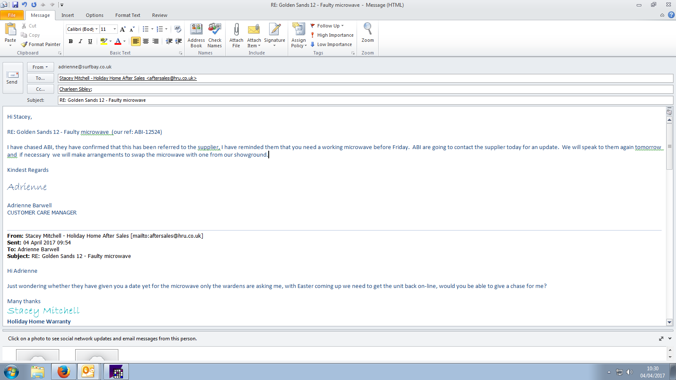Toggle italic text formatting
Screen dimensions: 676x380
(80, 41)
